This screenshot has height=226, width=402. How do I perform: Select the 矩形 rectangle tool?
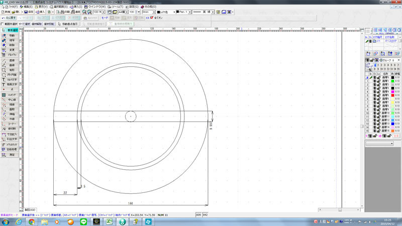(10, 70)
